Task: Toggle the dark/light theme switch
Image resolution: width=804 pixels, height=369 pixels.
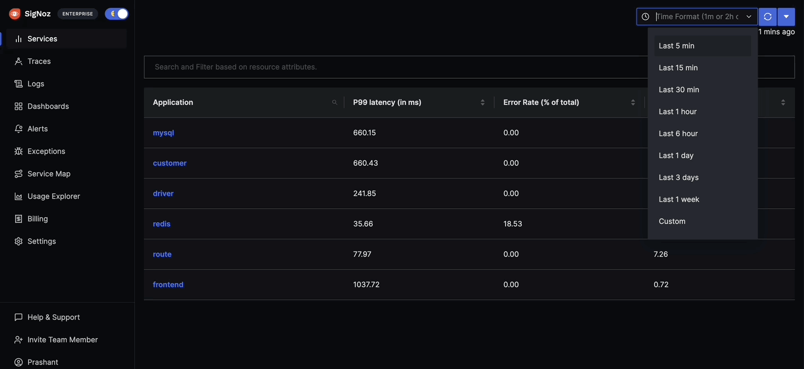Action: click(x=116, y=13)
